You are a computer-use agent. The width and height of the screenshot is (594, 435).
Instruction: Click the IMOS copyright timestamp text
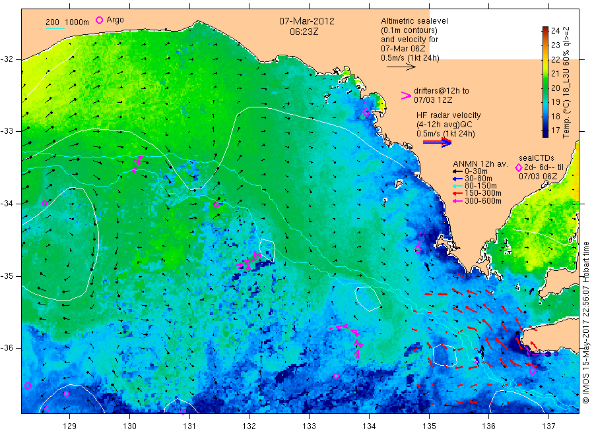(586, 322)
